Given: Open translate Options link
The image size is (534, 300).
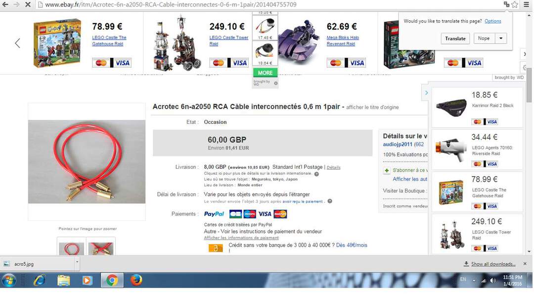Looking at the screenshot, I should (x=493, y=21).
